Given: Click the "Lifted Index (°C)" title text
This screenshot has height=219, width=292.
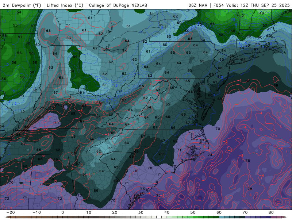Looking at the screenshot, I should pyautogui.click(x=65, y=5).
